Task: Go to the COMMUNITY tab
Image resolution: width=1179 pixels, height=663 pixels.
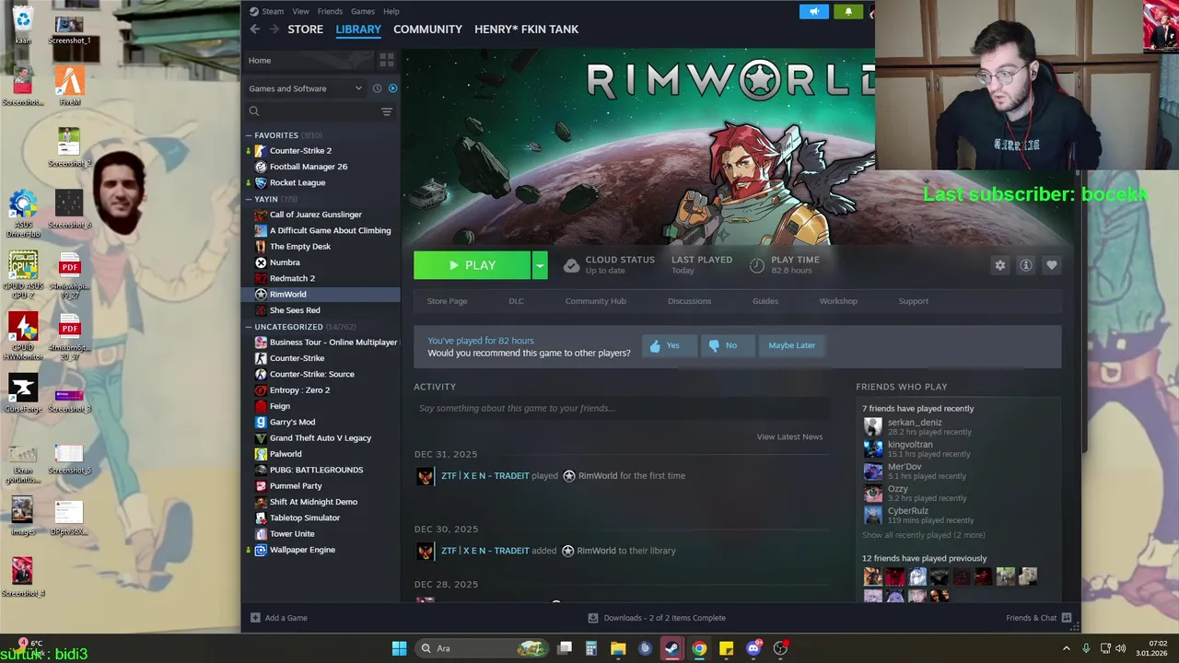Action: [427, 29]
